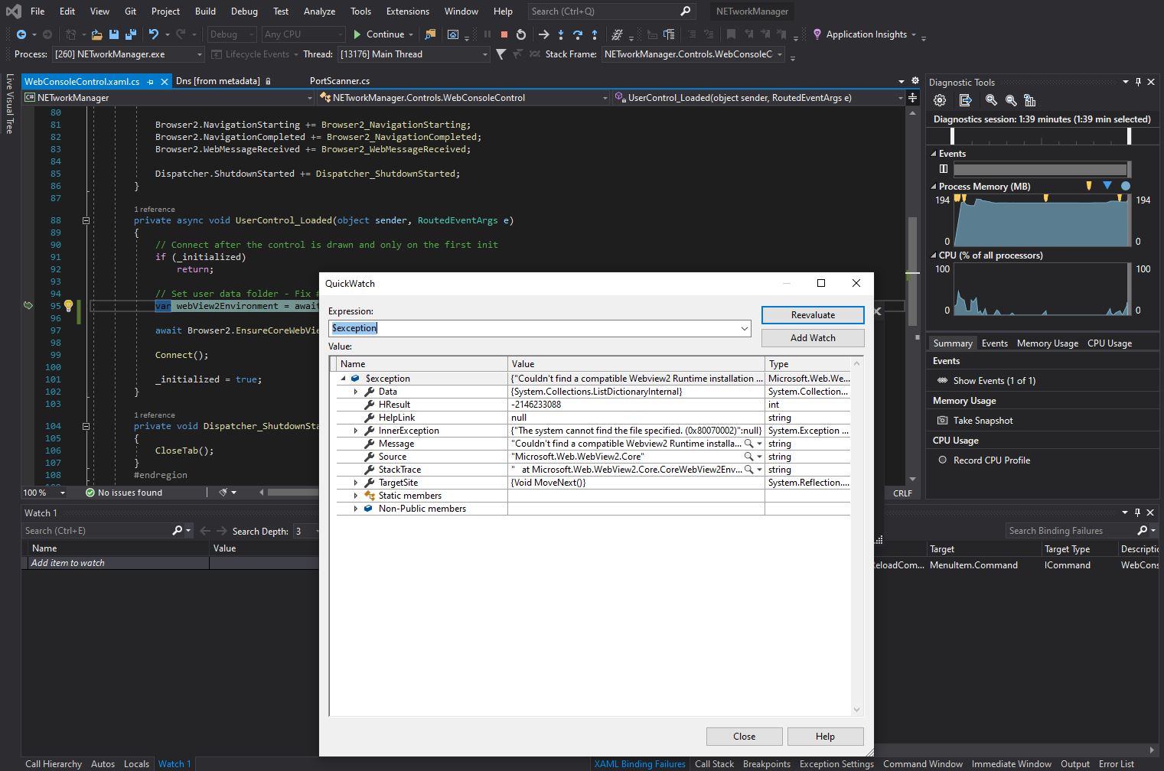Click the Save All files icon

(129, 34)
